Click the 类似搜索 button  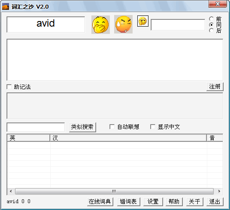point(82,127)
